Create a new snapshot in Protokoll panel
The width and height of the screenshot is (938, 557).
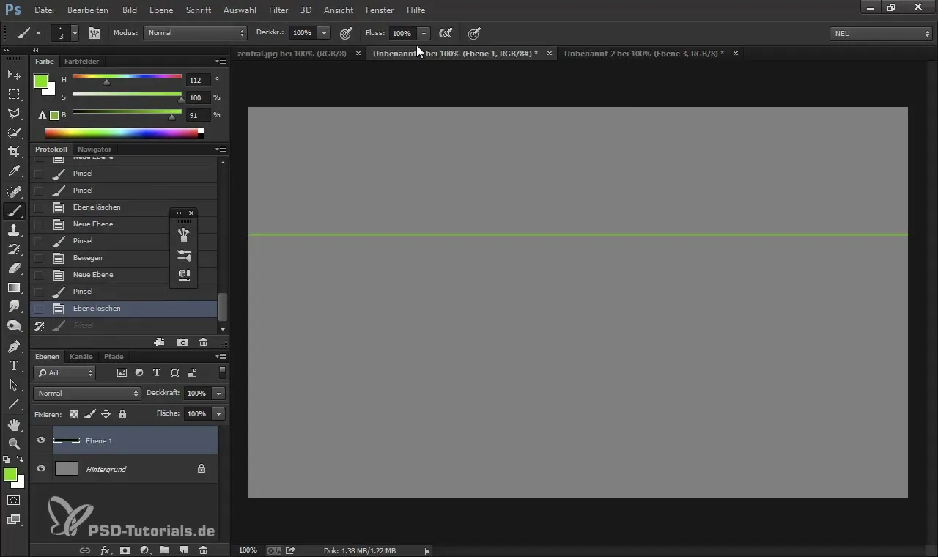tap(182, 342)
